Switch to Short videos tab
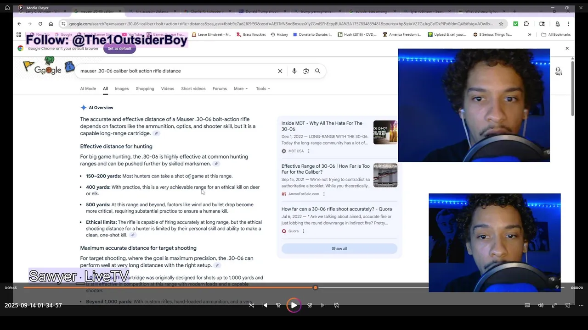Viewport: 588px width, 330px height. pos(193,88)
